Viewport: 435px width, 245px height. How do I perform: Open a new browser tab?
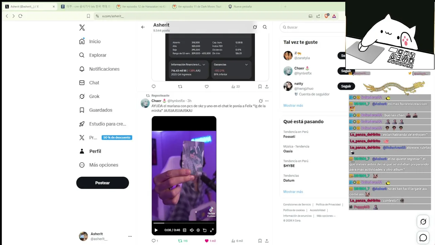point(285,6)
